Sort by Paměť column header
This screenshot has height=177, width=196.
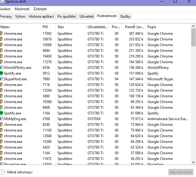(x=134, y=27)
